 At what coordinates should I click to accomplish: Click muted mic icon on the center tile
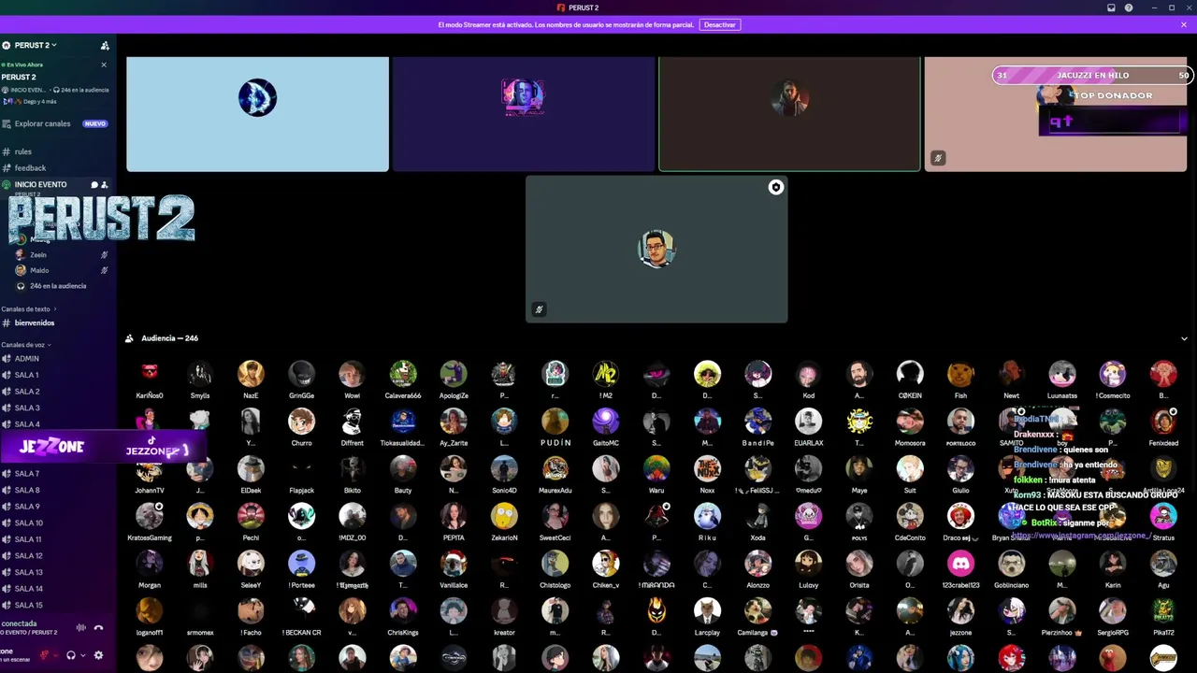coord(539,309)
